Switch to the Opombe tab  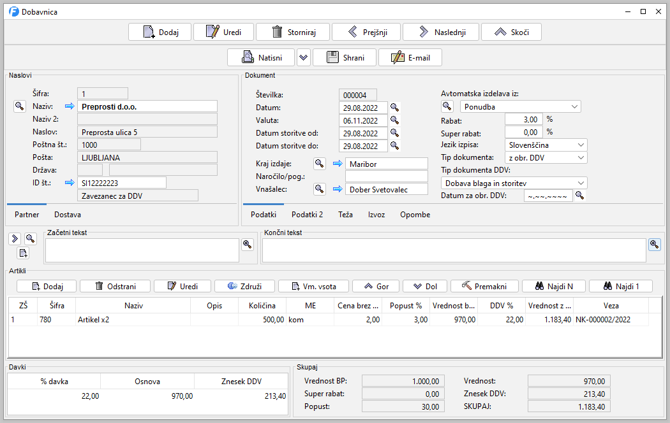coord(415,215)
